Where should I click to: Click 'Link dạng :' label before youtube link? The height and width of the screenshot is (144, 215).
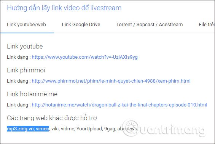pyautogui.click(x=19, y=57)
